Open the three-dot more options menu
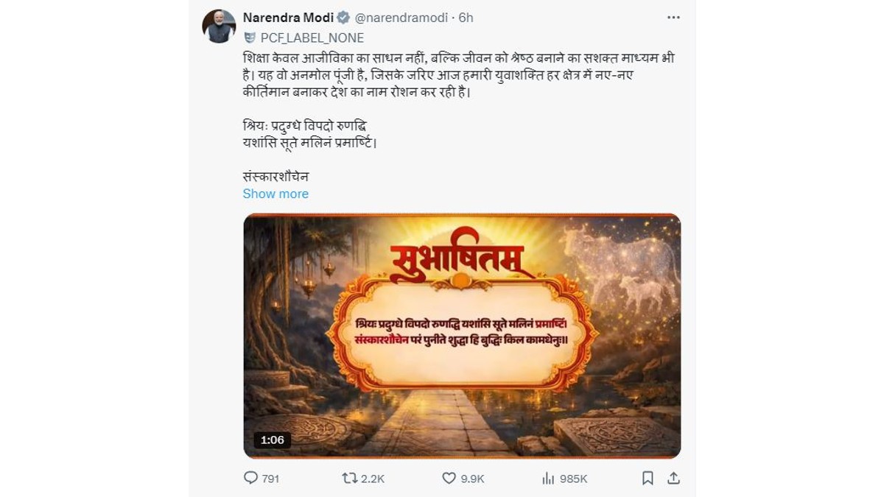Image resolution: width=884 pixels, height=497 pixels. coord(673,17)
